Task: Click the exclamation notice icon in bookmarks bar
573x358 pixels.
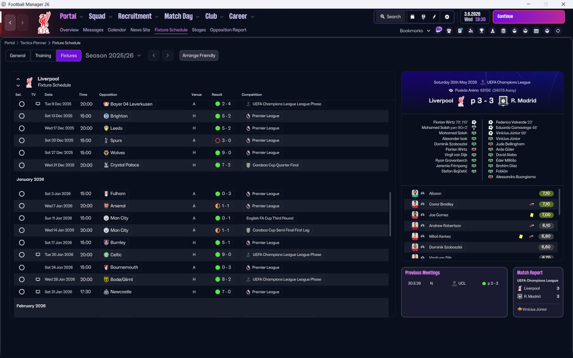Action: point(460,31)
